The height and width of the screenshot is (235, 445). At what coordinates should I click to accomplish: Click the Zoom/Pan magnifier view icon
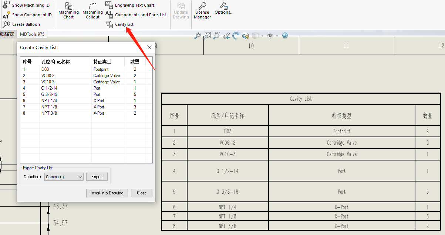pyautogui.click(x=198, y=35)
